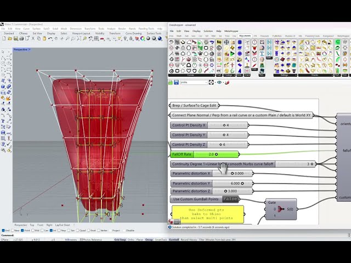Image resolution: width=351 pixels, height=263 pixels.
Task: Click the Paste clipboard icon in Rhino toolbar
Action: point(44,38)
